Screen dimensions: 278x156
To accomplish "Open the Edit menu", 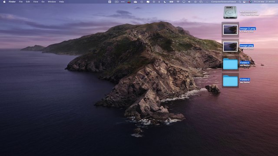I will click(x=28, y=2).
